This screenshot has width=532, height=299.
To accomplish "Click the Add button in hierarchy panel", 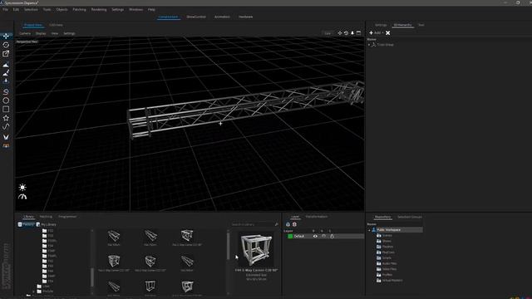I will pyautogui.click(x=375, y=33).
